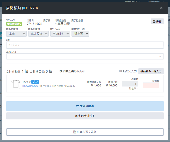Click the 受取の確認 button
170x142 pixels.
pyautogui.click(x=85, y=106)
